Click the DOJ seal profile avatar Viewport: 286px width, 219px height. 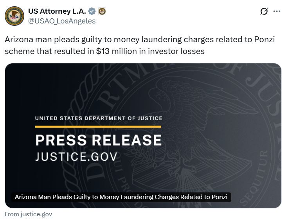14,16
